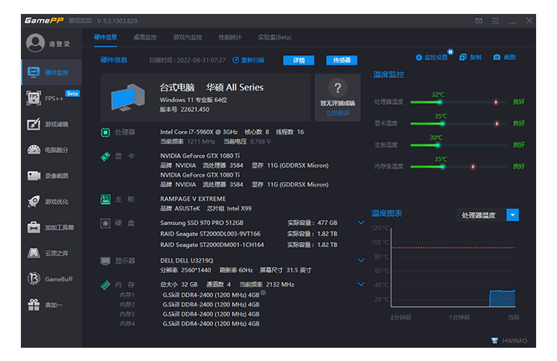Open 游戏优化 rocket icon in sidebar
Viewport: 557px width, 361px height.
(51, 201)
